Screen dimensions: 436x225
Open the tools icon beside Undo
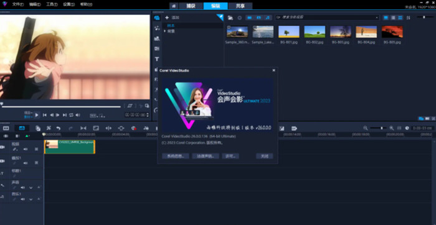tap(49, 128)
